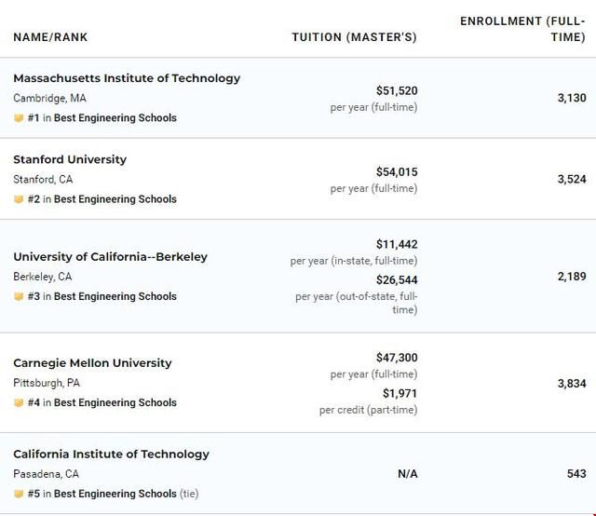Open the Stanford University link

[x=70, y=159]
